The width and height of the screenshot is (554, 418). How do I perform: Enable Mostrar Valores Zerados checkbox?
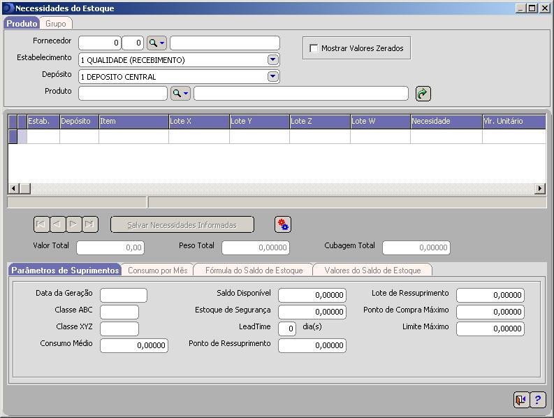point(314,49)
